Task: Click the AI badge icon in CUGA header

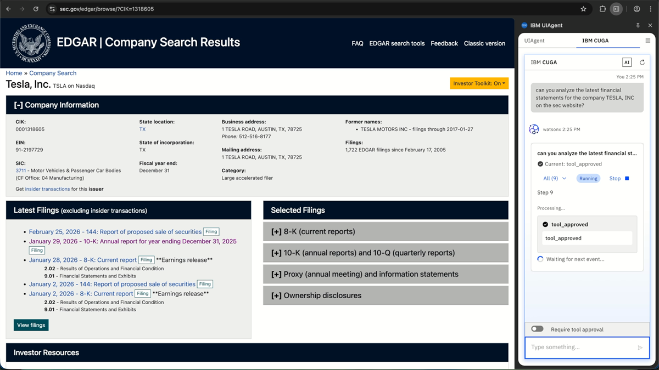Action: (627, 62)
